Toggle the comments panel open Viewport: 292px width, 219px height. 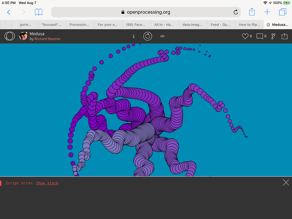click(260, 36)
